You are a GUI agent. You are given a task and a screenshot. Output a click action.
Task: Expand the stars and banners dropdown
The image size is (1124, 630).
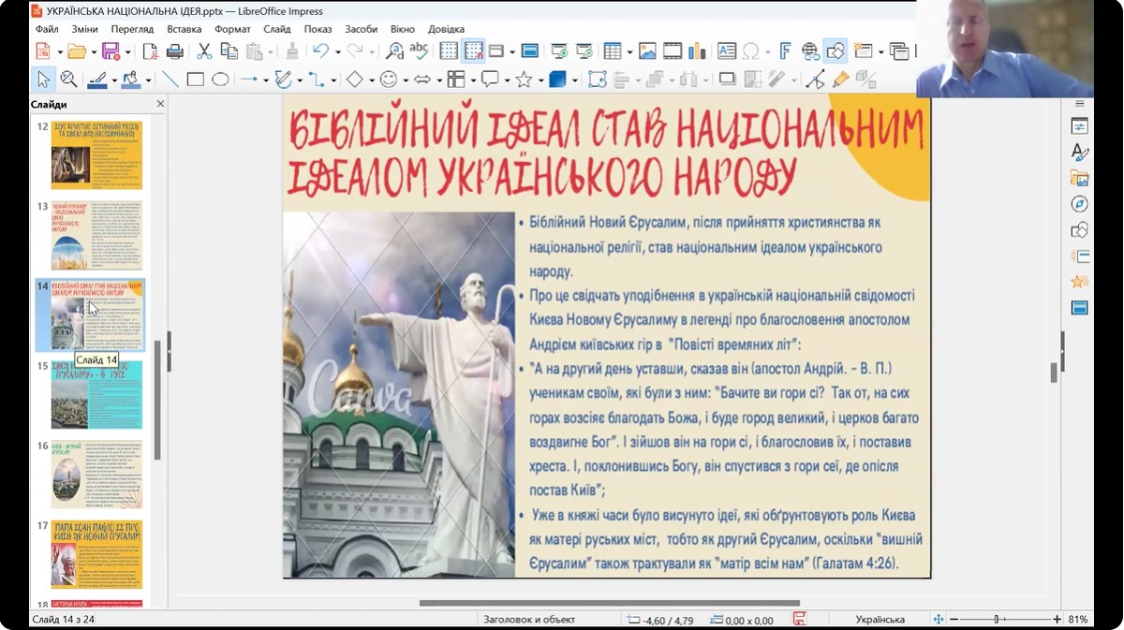point(540,80)
